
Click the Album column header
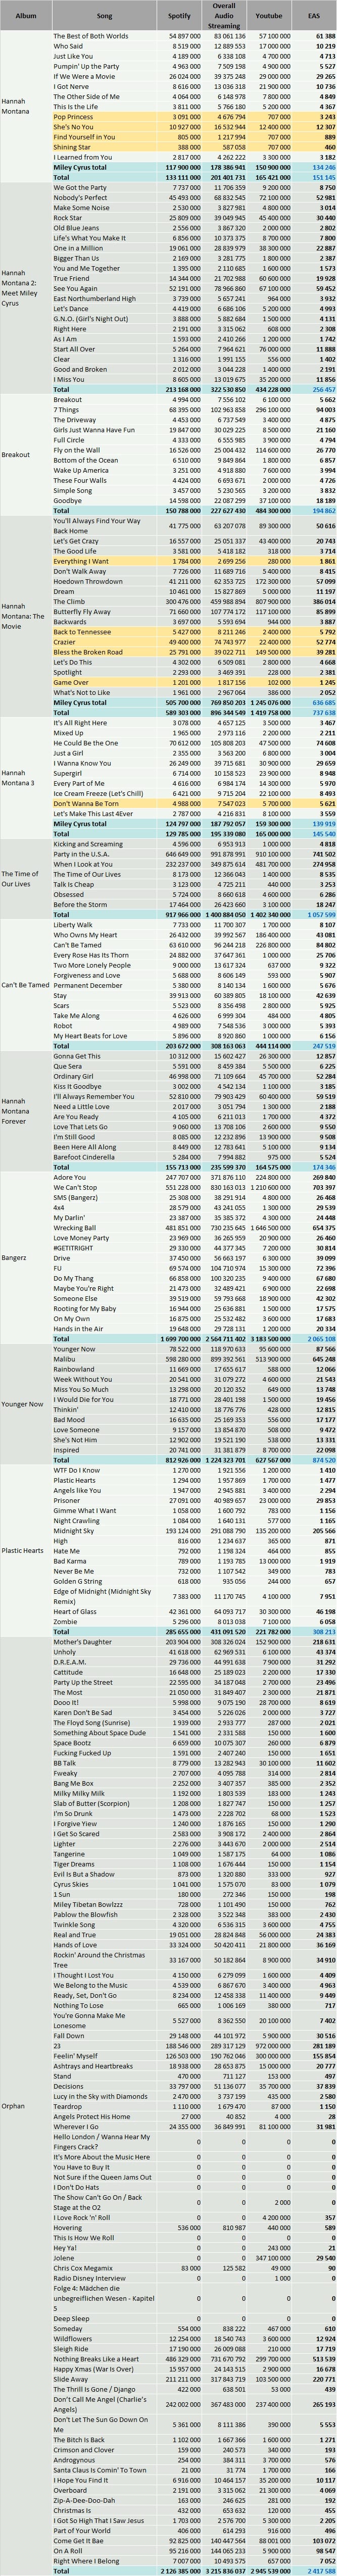(x=26, y=16)
